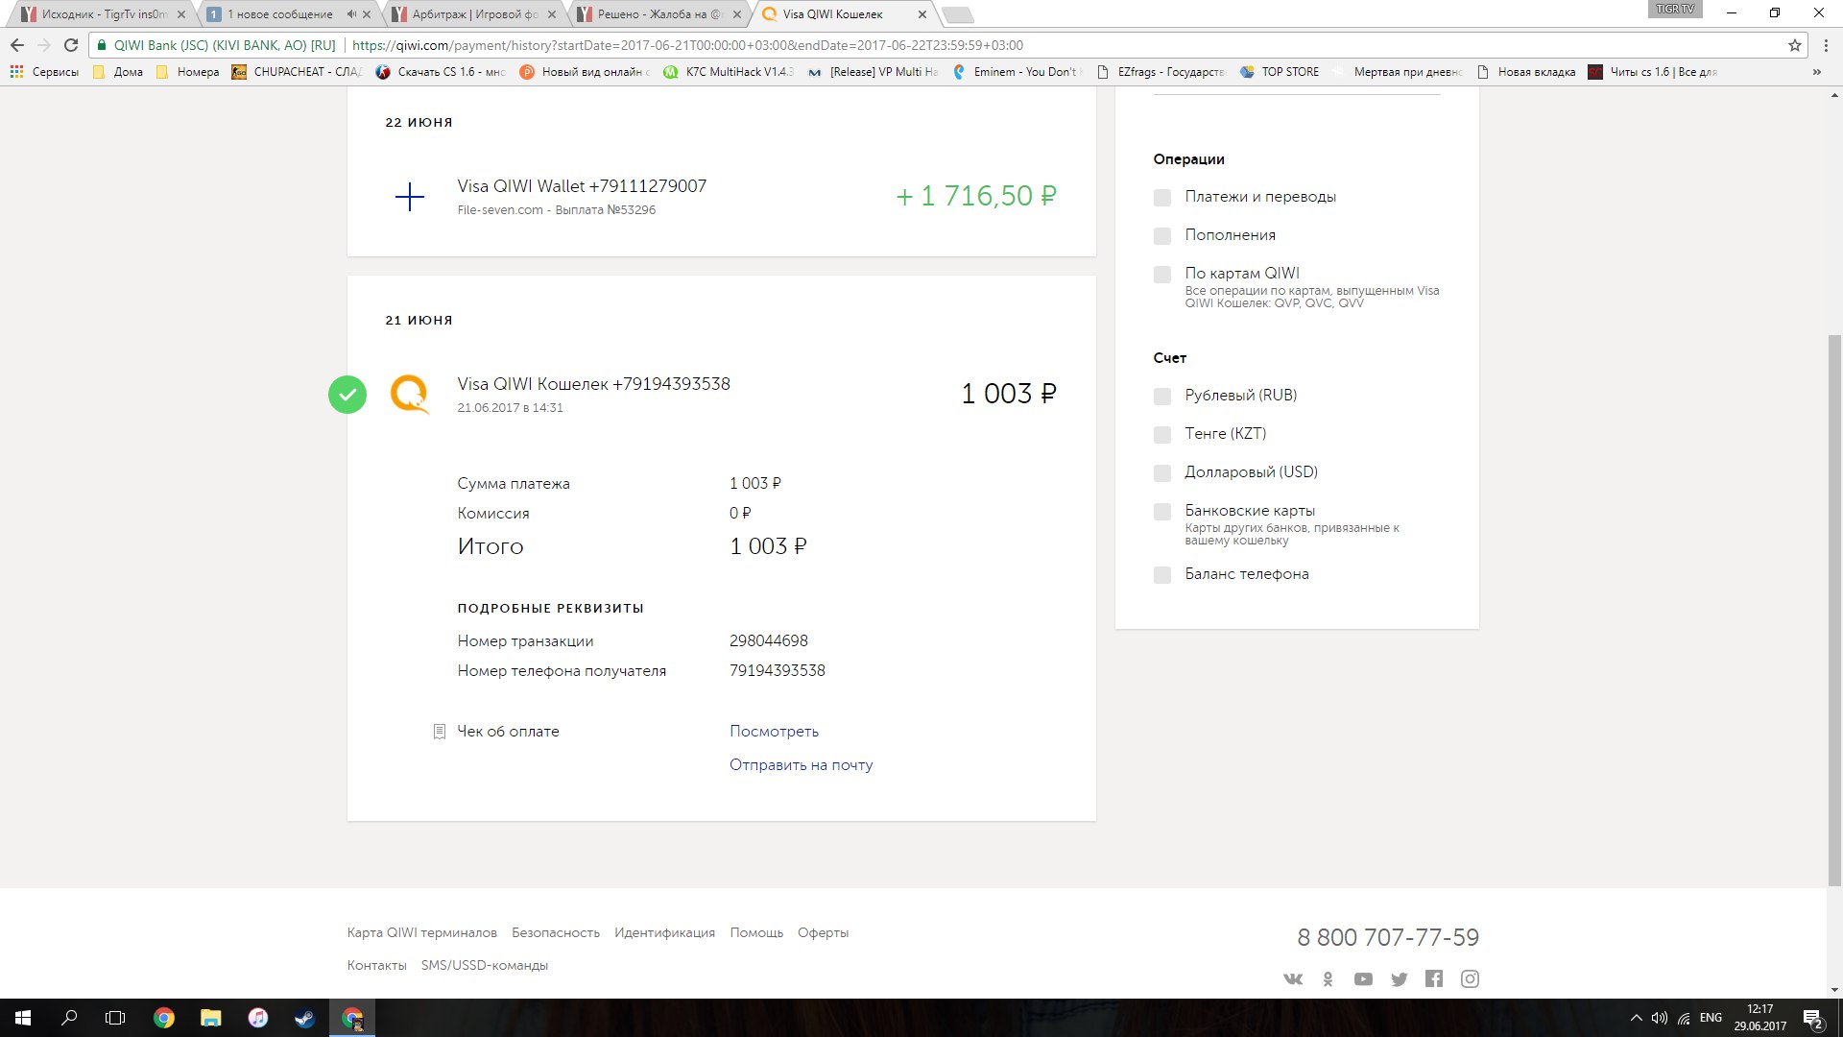The height and width of the screenshot is (1037, 1843).
Task: Check the Пополнения filter
Action: pos(1162,236)
